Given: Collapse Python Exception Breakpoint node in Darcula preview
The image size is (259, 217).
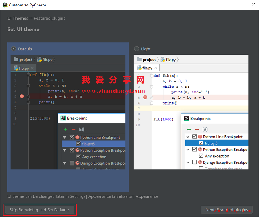Looking at the screenshot, I should pyautogui.click(x=64, y=150).
